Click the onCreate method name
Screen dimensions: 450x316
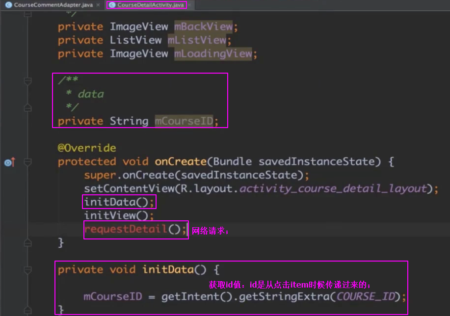tap(181, 161)
